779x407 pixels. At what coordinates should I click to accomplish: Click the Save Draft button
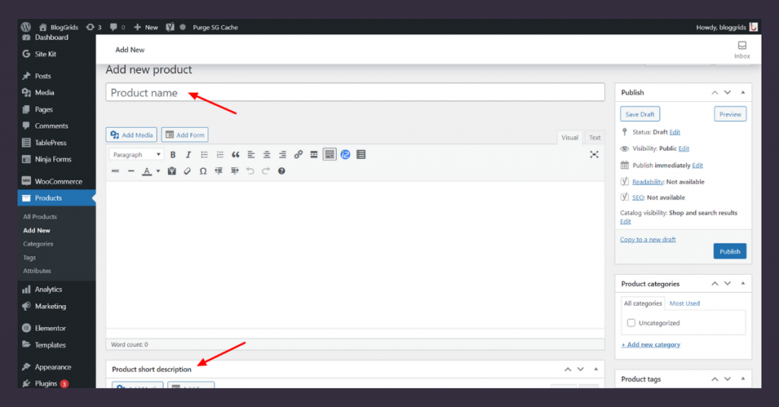[640, 114]
